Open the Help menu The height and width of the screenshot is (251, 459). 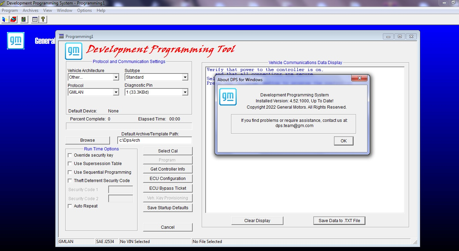(101, 10)
